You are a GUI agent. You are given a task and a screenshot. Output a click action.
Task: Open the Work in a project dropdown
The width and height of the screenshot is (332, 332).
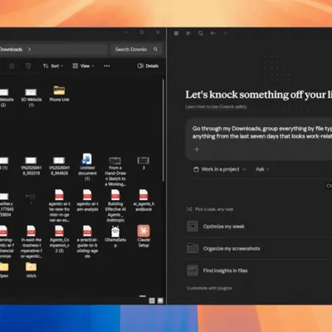(220, 169)
